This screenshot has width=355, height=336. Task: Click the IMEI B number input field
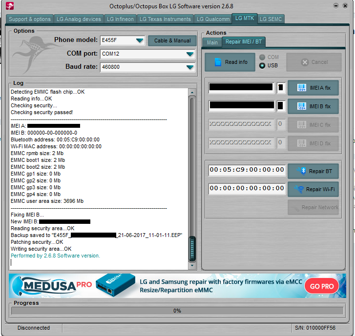click(x=241, y=106)
